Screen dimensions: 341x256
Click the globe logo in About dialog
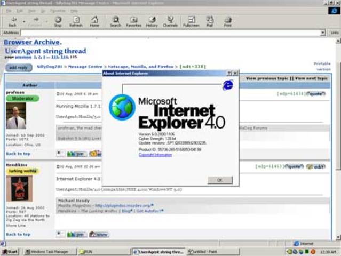coord(122,107)
